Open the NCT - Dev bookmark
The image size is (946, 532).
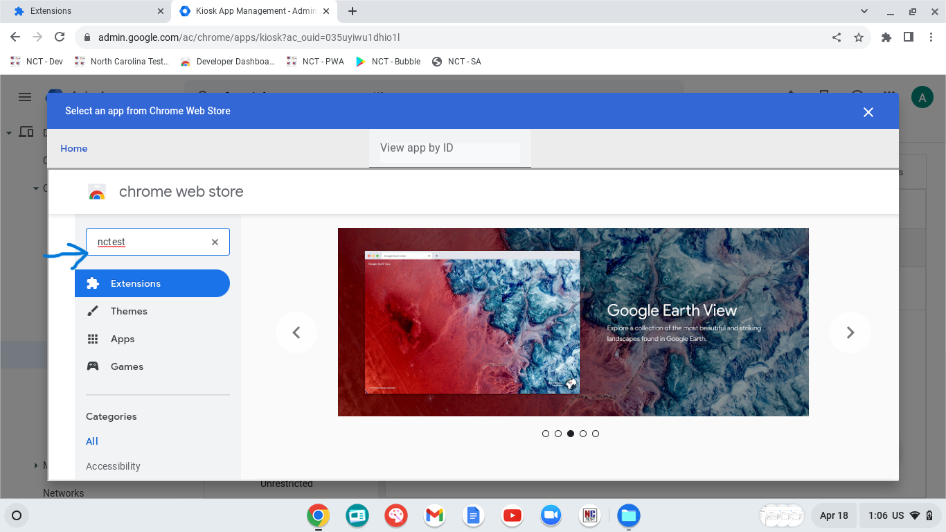37,62
